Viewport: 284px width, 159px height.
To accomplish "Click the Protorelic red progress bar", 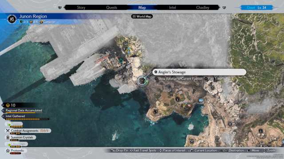I will click(x=16, y=153).
